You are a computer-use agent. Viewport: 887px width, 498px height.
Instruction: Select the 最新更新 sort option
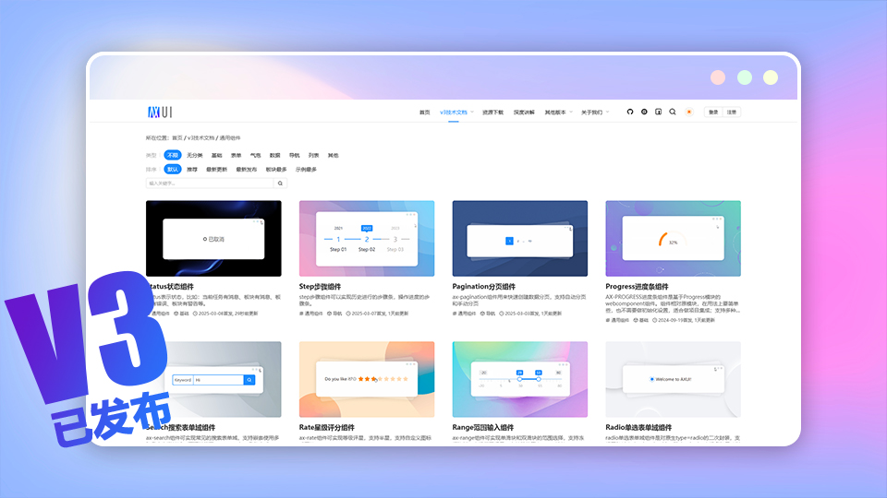216,170
